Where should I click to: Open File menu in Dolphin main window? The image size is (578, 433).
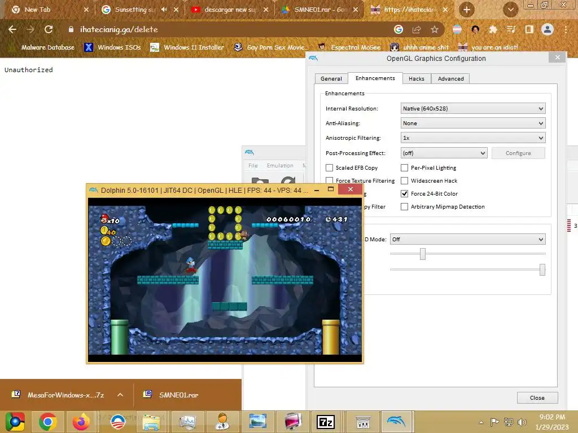tap(253, 166)
